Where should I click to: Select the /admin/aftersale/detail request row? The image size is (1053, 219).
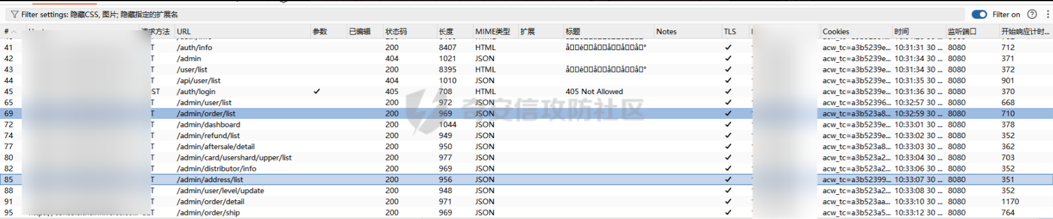(526, 147)
